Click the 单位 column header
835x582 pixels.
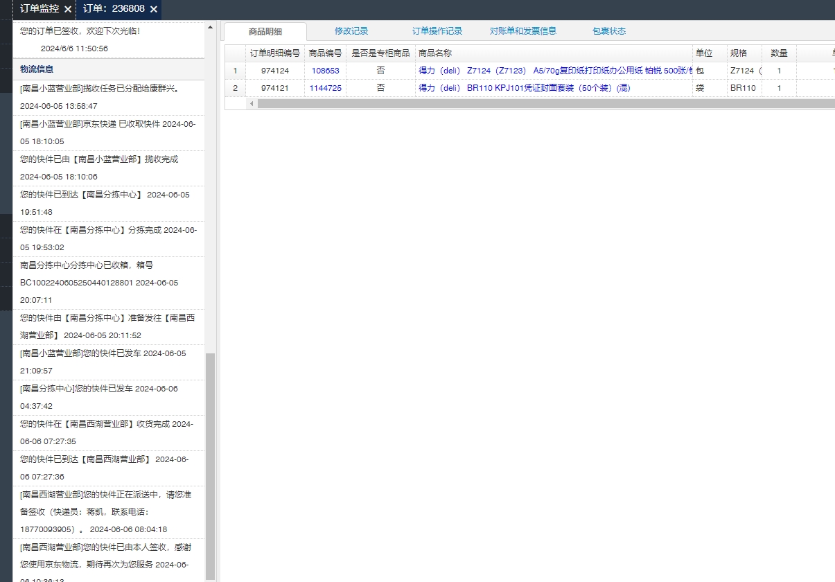(x=710, y=53)
